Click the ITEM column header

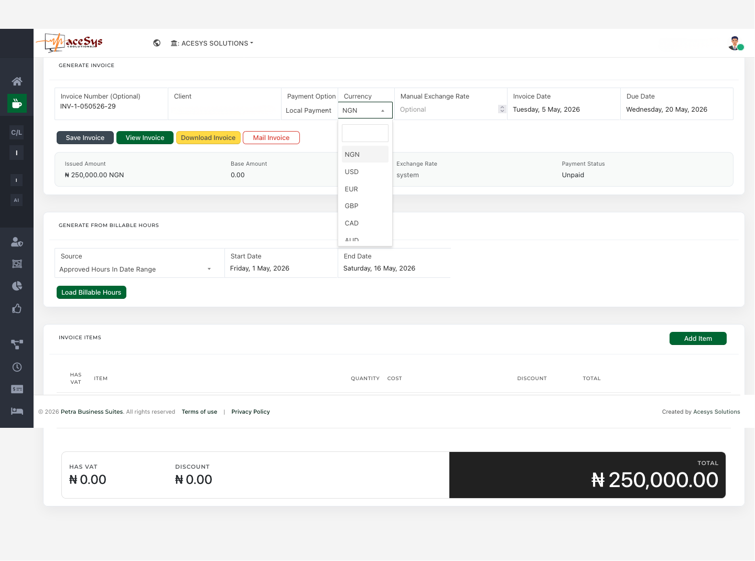point(101,378)
